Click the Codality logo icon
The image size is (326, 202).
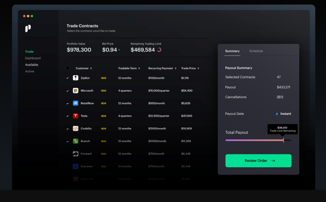[76, 129]
